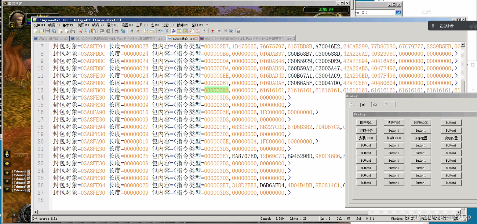Switch to 062-C,C++ HOOK 读取配置文件 tab

(247, 38)
